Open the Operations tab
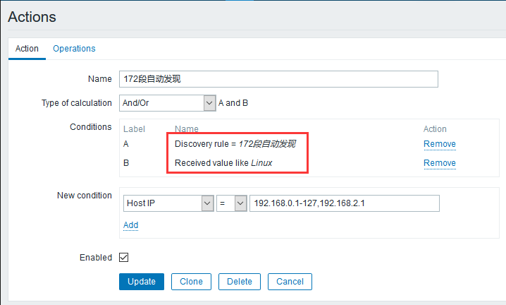Viewport: 506px width, 305px height. point(74,49)
